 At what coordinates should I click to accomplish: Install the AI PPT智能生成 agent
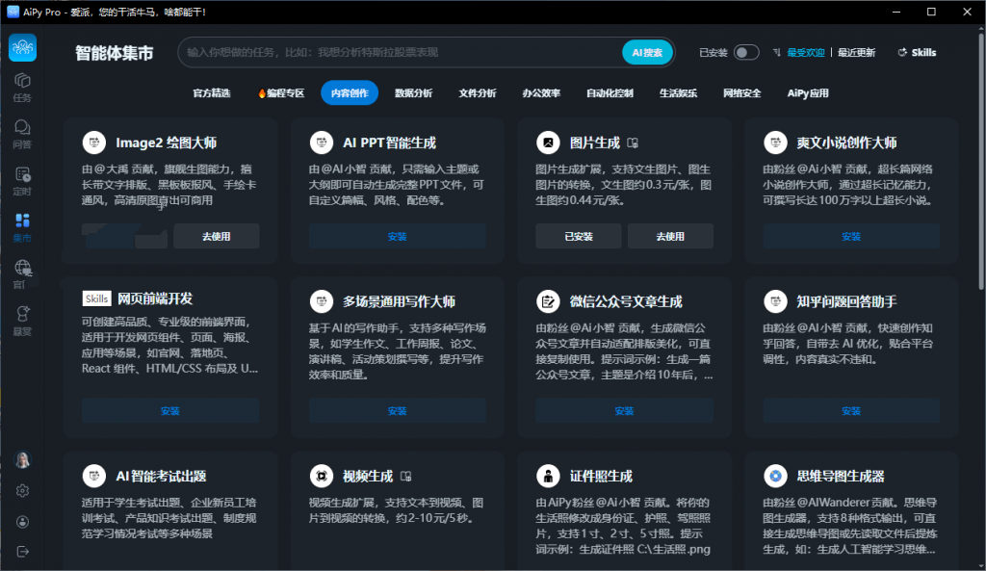tap(398, 237)
